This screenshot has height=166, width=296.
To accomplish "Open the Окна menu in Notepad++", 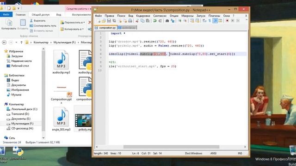I will [226, 16].
